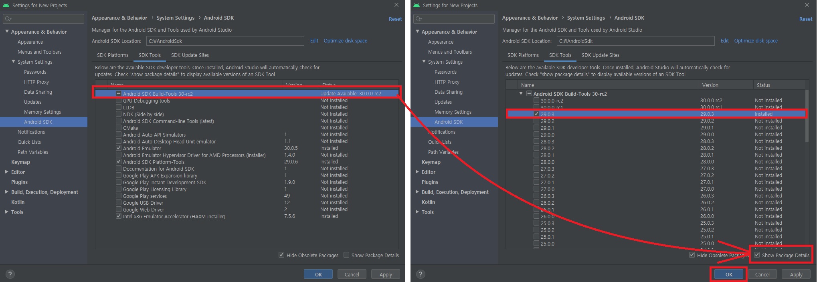Focus the settings search field in left window

43,19
